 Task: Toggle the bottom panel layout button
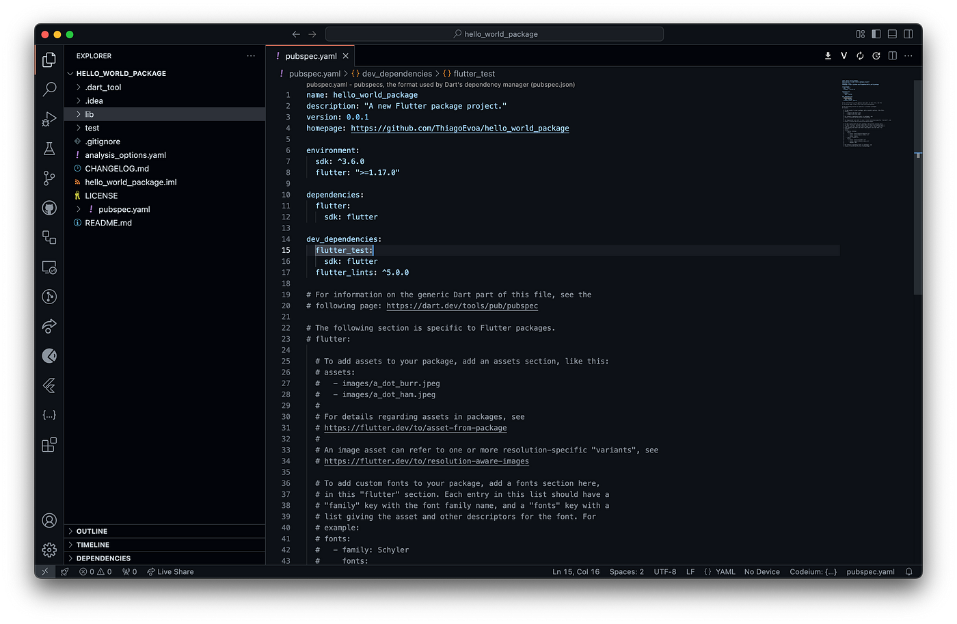tap(892, 34)
